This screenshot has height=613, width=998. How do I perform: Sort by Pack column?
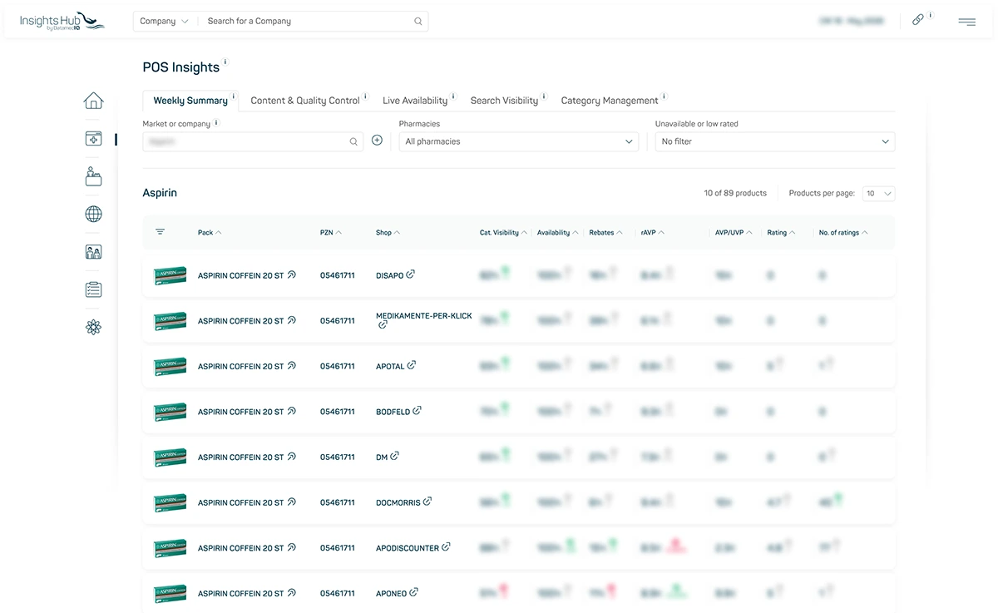[x=210, y=233]
